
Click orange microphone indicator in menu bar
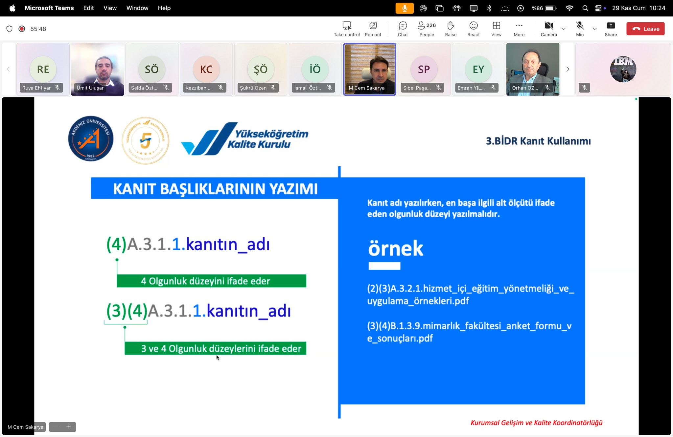405,8
